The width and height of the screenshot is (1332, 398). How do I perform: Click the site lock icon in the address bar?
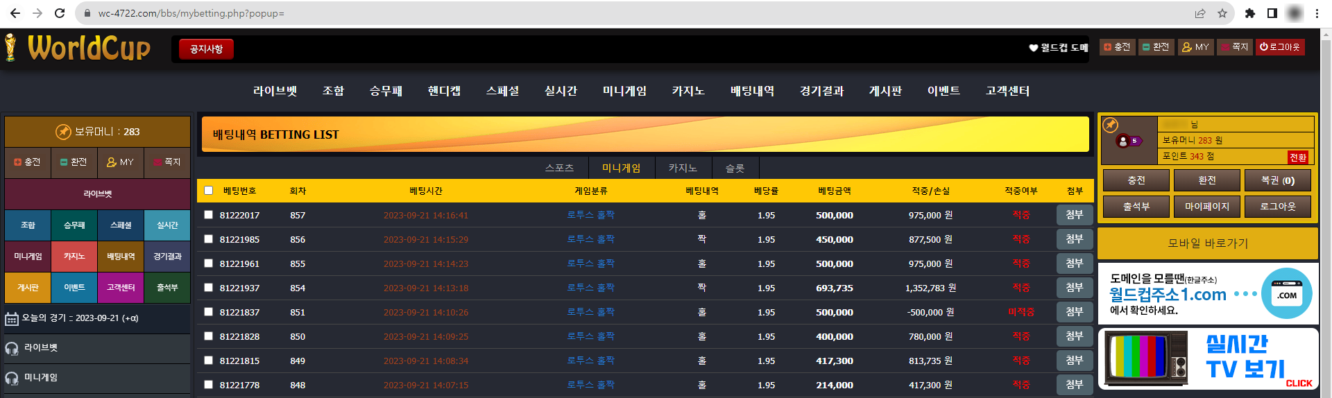tap(87, 13)
